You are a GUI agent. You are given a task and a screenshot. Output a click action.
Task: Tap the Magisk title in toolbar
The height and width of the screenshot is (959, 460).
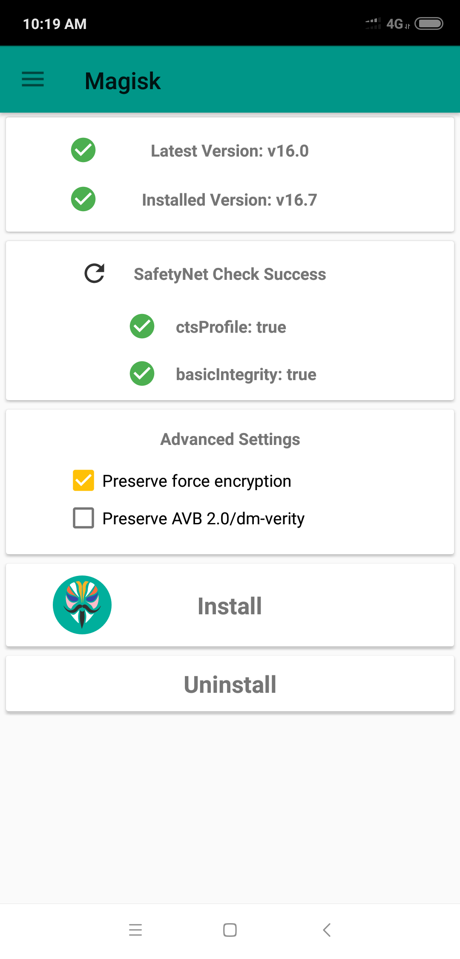click(x=123, y=81)
